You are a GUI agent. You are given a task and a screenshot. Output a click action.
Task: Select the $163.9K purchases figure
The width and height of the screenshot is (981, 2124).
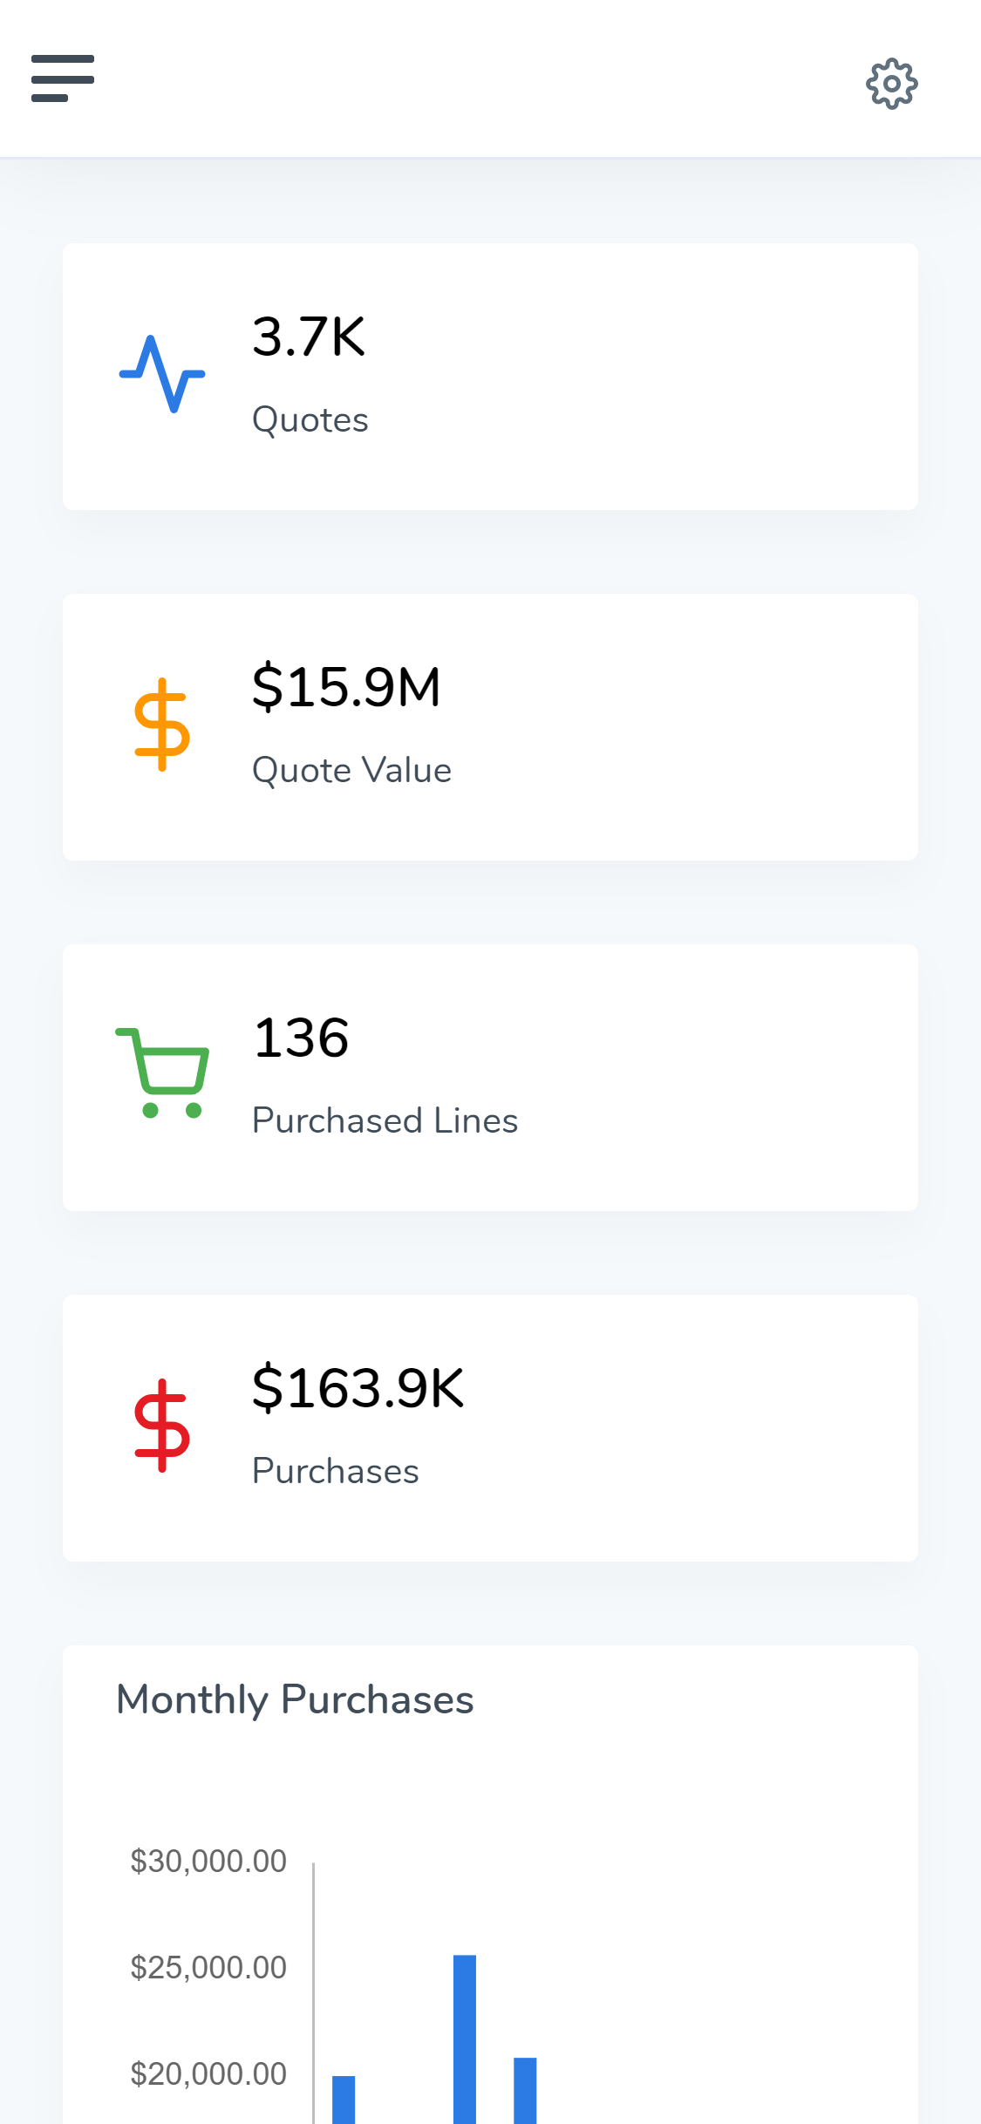(x=358, y=1388)
